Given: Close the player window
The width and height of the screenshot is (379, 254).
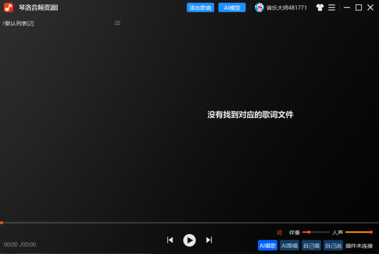Looking at the screenshot, I should pyautogui.click(x=370, y=8).
